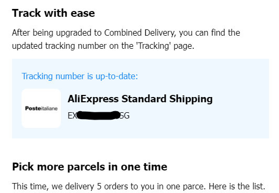Click the blue 'Tracking number is up-to-date:' text

80,77
